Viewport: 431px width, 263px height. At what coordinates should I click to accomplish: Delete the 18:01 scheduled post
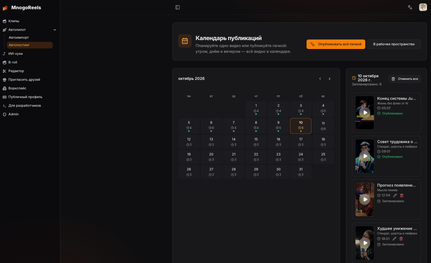pos(401,239)
